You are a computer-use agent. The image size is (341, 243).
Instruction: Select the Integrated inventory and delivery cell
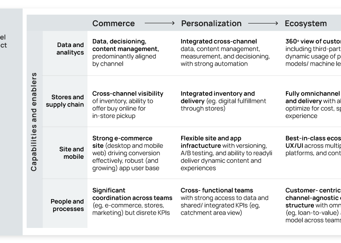(223, 101)
